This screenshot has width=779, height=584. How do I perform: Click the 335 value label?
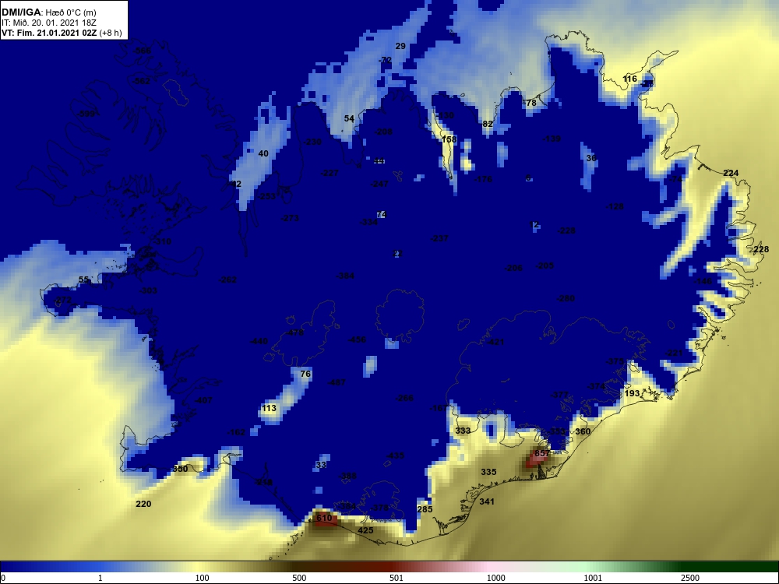(x=488, y=472)
